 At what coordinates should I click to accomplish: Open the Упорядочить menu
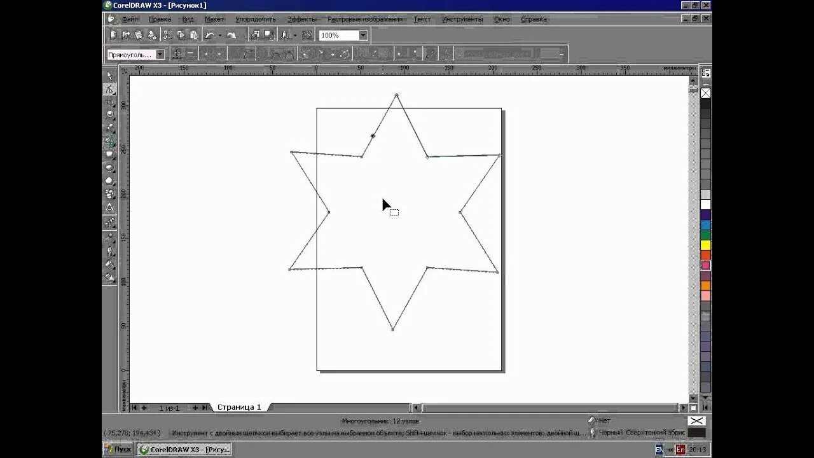(x=256, y=19)
